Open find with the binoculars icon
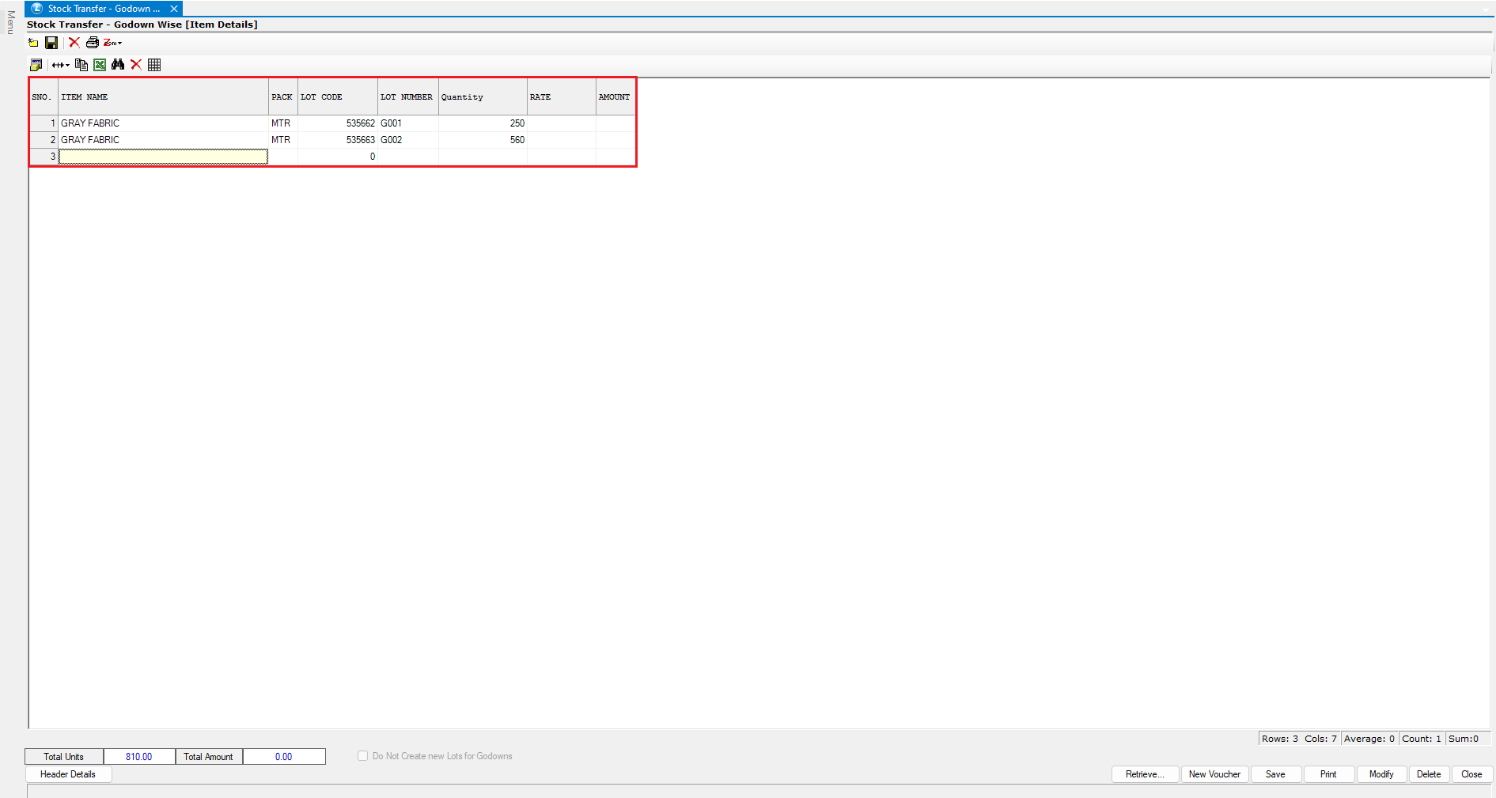Viewport: 1496px width, 798px height. 118,65
